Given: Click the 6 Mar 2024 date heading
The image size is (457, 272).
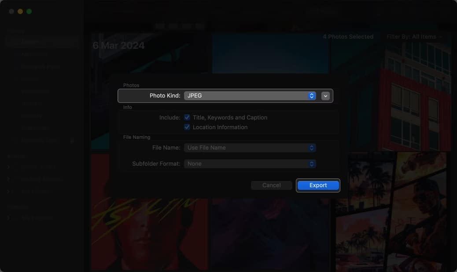Looking at the screenshot, I should pyautogui.click(x=118, y=45).
